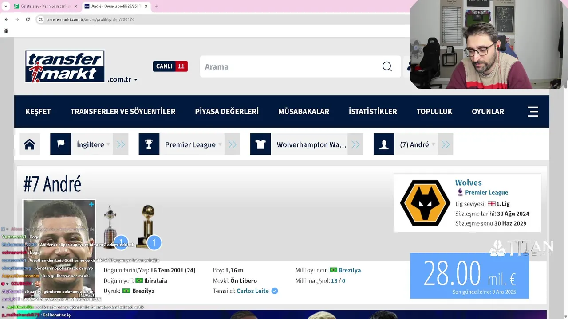This screenshot has height=319, width=568.
Task: Click the shirt icon beside Wolverhampton
Action: [260, 144]
